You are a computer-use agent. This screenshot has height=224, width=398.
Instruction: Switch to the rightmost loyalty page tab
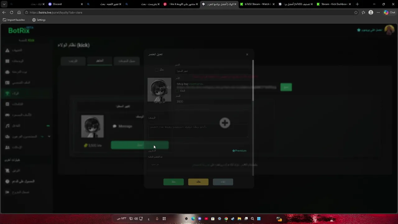click(126, 61)
